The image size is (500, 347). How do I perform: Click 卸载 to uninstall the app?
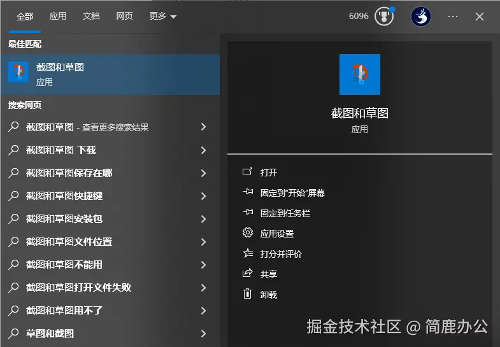click(x=269, y=295)
